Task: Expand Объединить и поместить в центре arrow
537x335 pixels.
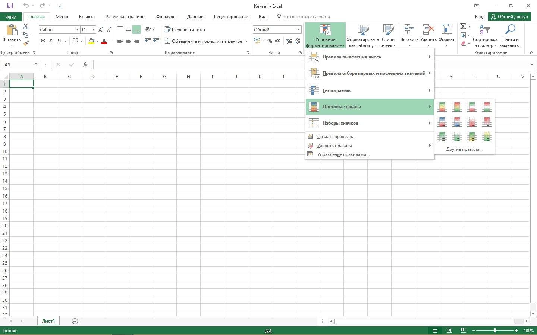Action: click(x=247, y=41)
